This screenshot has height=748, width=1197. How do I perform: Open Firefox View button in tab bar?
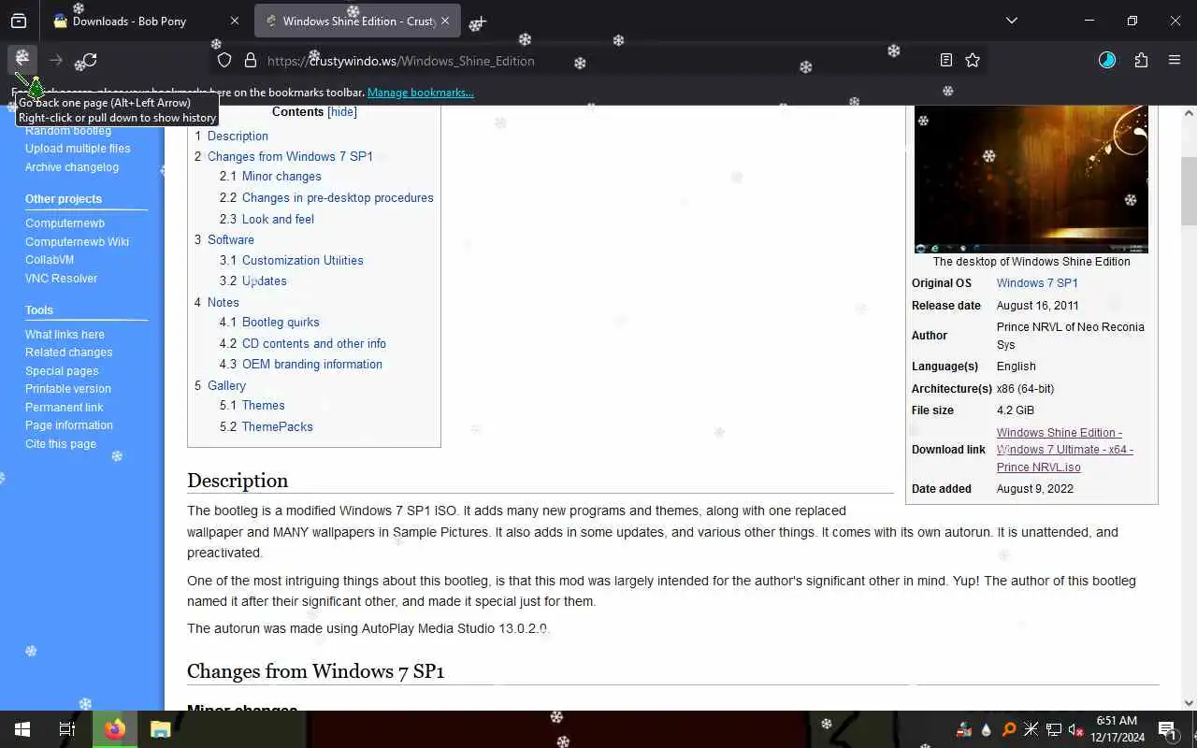point(19,21)
